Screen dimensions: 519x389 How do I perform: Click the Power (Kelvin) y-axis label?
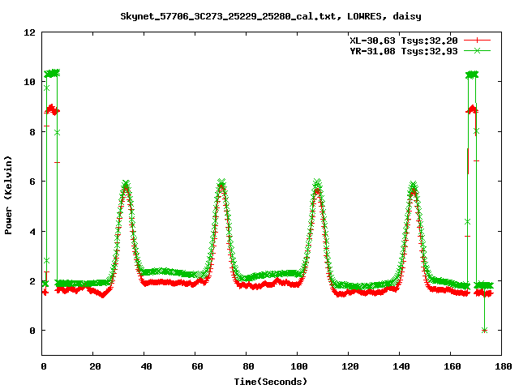pyautogui.click(x=8, y=195)
